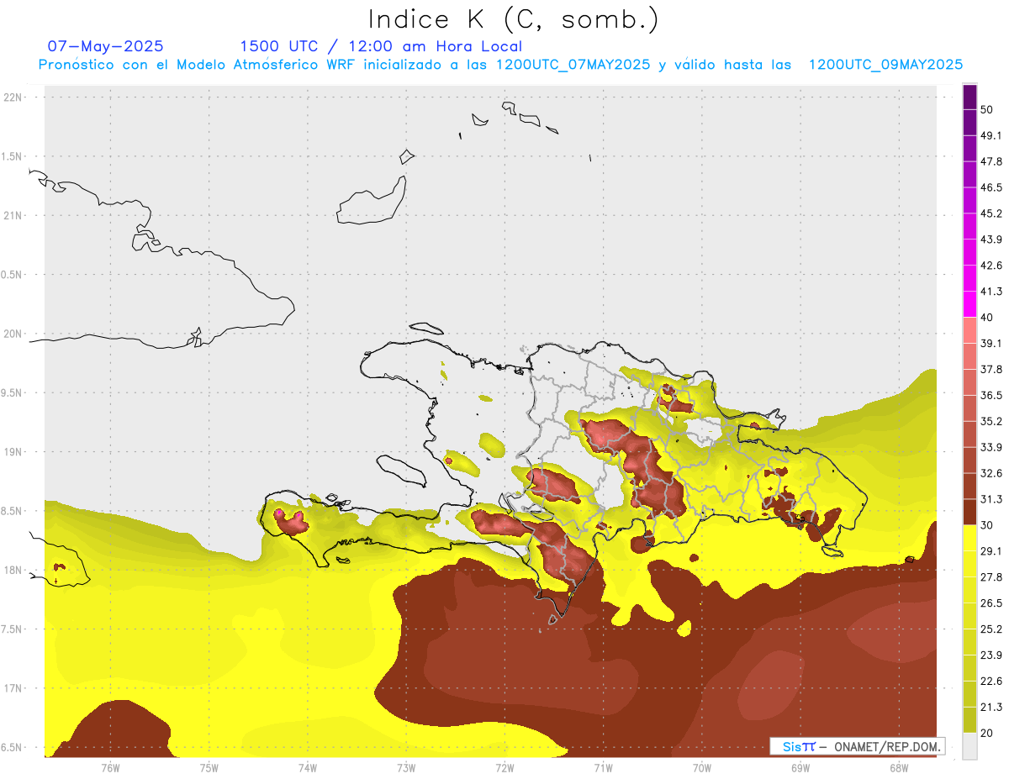Click the '20N' latitude label
Viewport: 1009px width, 779px height.
click(x=13, y=334)
